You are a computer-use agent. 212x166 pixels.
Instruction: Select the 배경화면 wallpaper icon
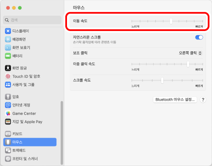(x=8, y=39)
